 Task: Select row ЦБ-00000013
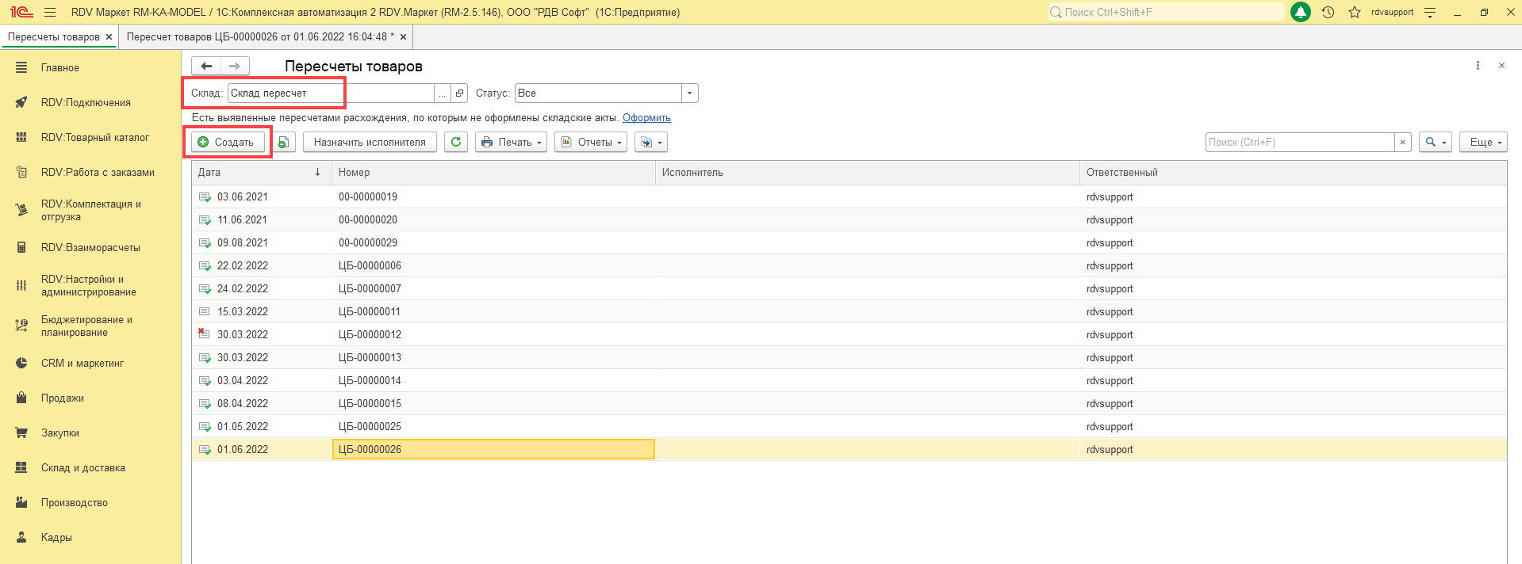(x=849, y=357)
